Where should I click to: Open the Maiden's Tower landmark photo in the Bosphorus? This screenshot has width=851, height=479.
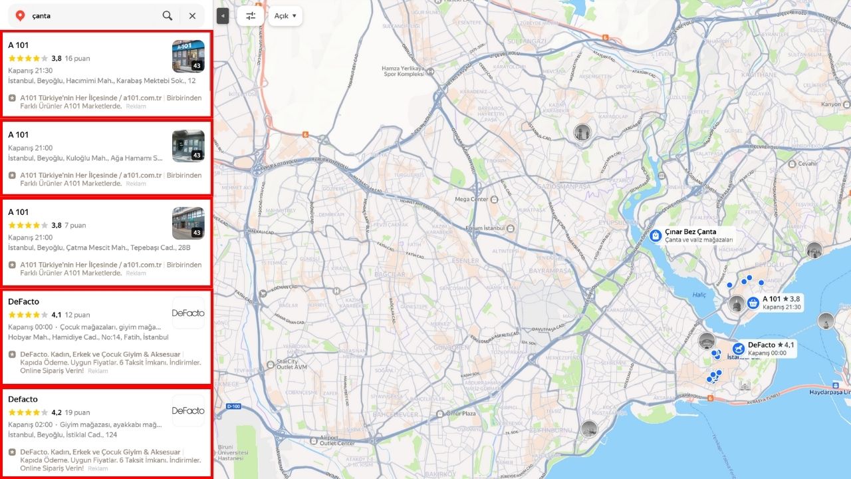point(826,321)
